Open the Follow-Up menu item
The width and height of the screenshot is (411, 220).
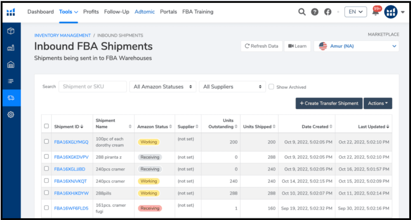tap(117, 12)
